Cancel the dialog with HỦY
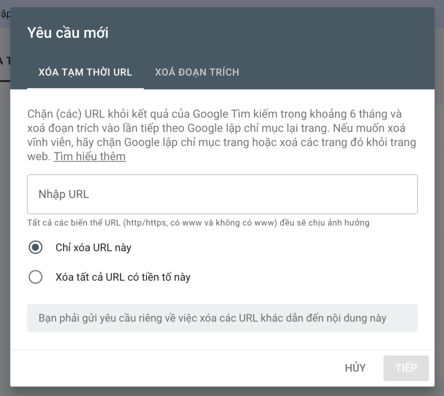The width and height of the screenshot is (444, 396). [x=356, y=368]
